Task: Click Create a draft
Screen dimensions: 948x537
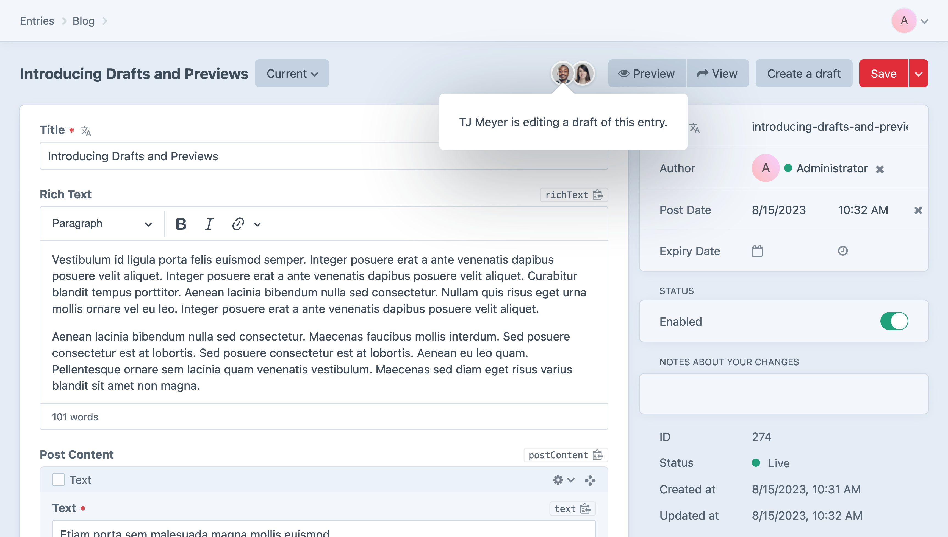Action: tap(804, 73)
